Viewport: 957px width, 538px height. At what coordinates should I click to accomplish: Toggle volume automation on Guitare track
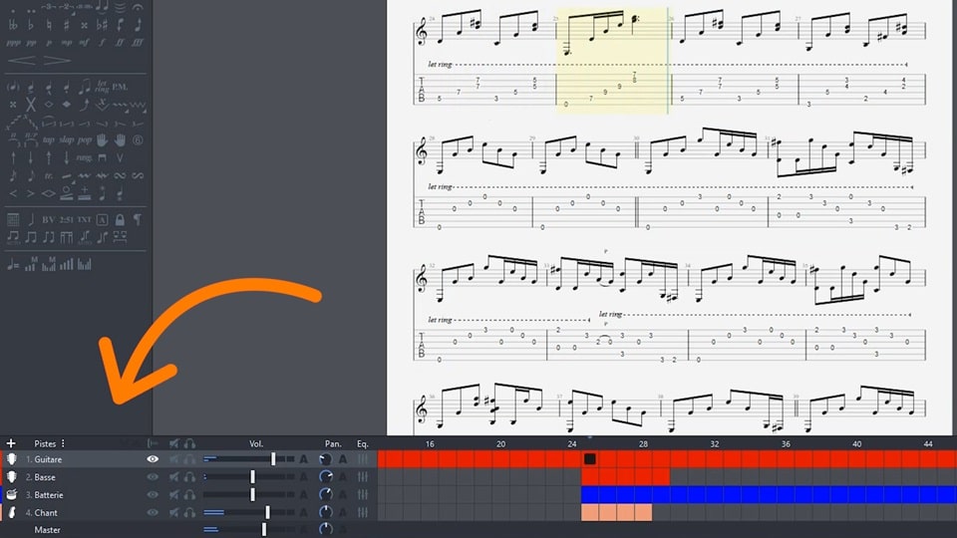(x=304, y=459)
